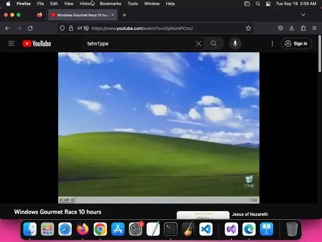Screen dimensions: 322x242
Task: Open Keynote from the Dock
Action: coord(267,229)
